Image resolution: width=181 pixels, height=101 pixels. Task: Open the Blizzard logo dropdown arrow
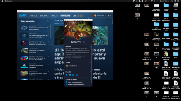pos(27,15)
